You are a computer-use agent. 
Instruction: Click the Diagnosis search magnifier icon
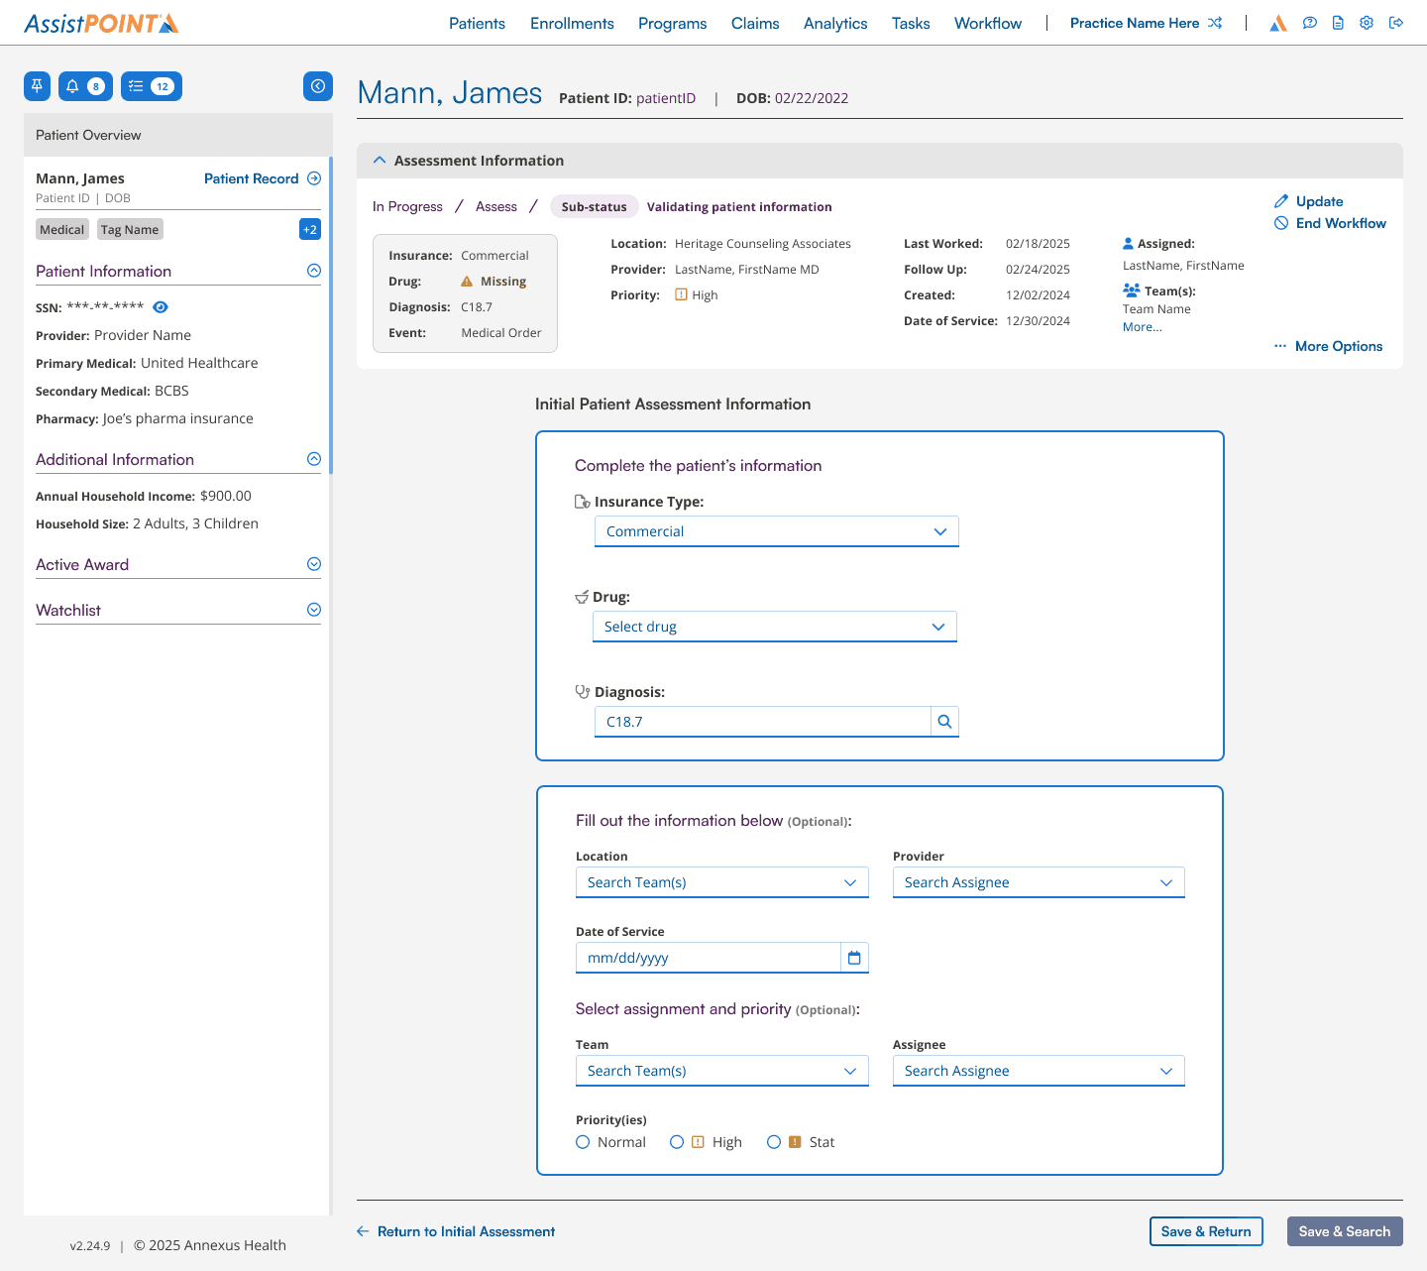pos(944,722)
